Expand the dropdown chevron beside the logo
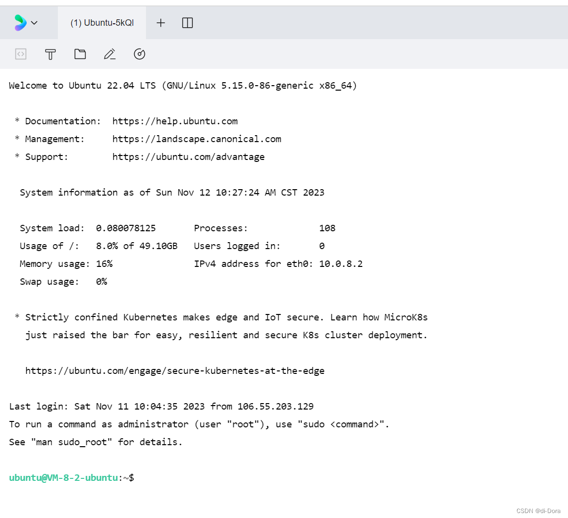The width and height of the screenshot is (568, 518). coord(35,23)
